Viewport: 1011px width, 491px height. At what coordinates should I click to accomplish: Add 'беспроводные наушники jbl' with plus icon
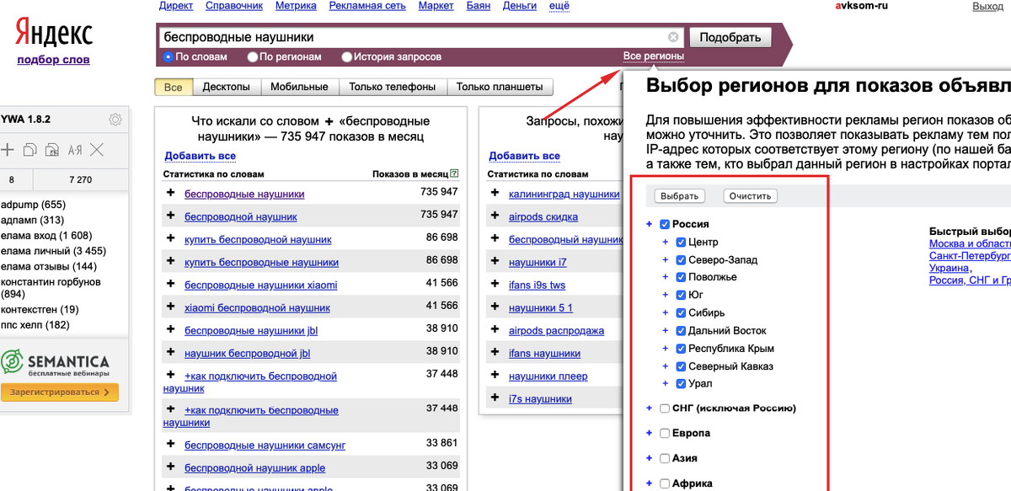[171, 330]
